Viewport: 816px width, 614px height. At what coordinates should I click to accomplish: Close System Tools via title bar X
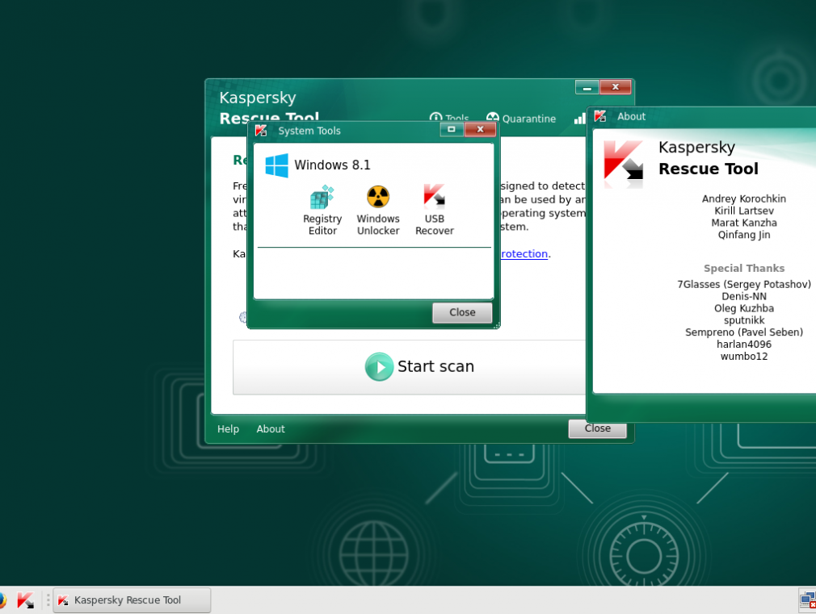(481, 129)
